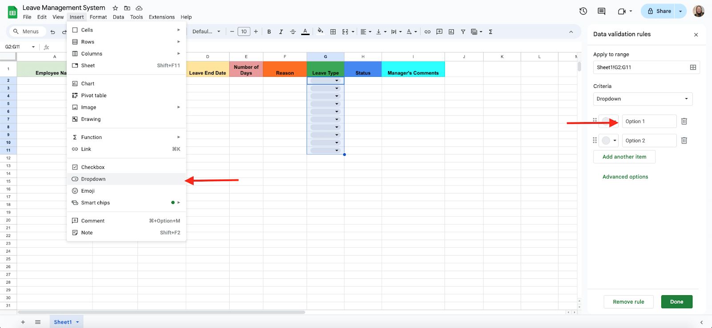This screenshot has height=328, width=712.
Task: Open the Criteria Dropdown combo box
Action: pyautogui.click(x=643, y=99)
